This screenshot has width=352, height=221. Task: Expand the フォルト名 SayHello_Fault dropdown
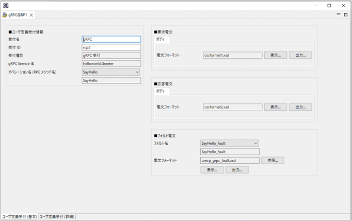255,143
